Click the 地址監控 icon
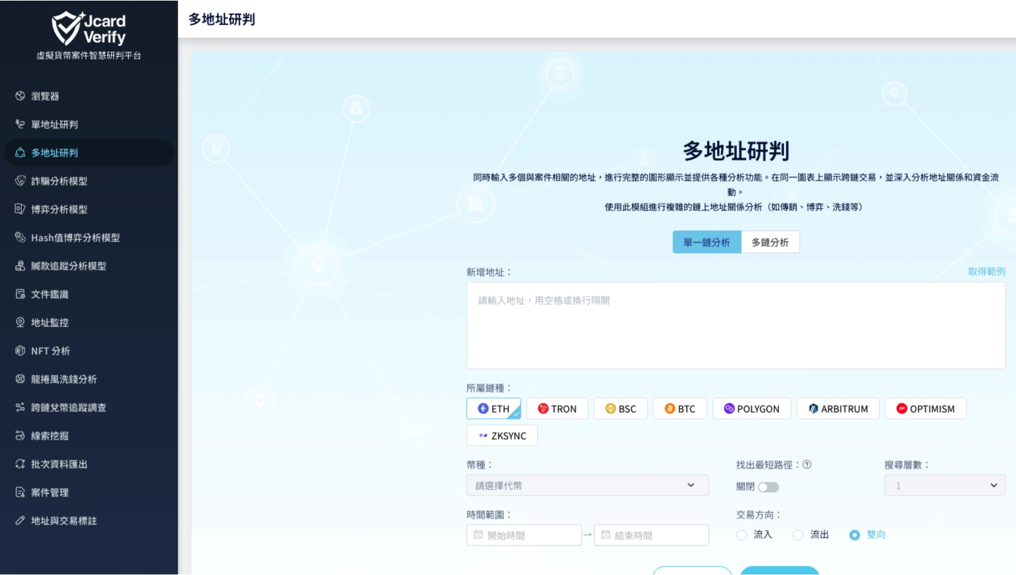 pyautogui.click(x=20, y=322)
